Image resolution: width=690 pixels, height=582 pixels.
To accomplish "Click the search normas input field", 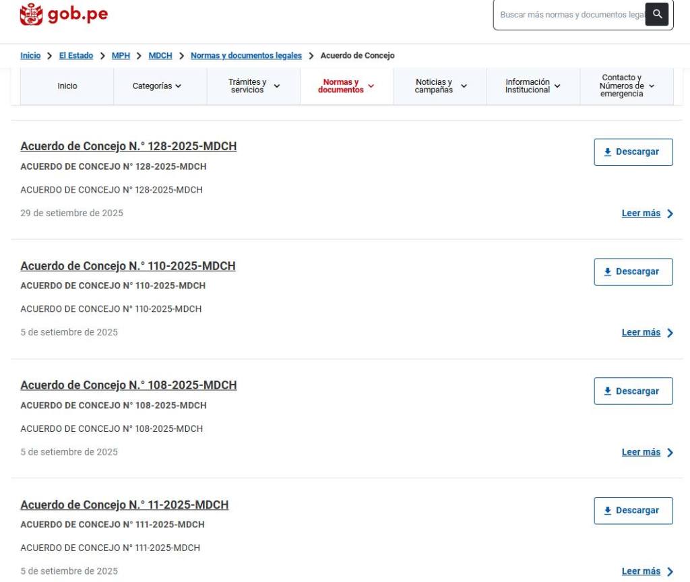I will pos(570,15).
